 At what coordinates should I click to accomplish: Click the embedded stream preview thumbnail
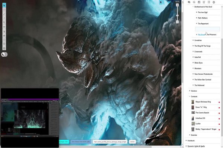click(x=30, y=118)
